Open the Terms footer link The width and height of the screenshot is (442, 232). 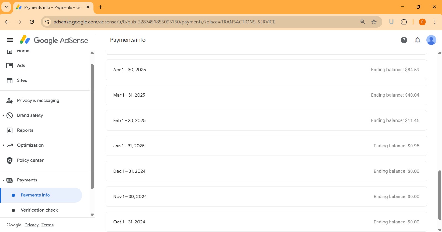[x=48, y=225]
